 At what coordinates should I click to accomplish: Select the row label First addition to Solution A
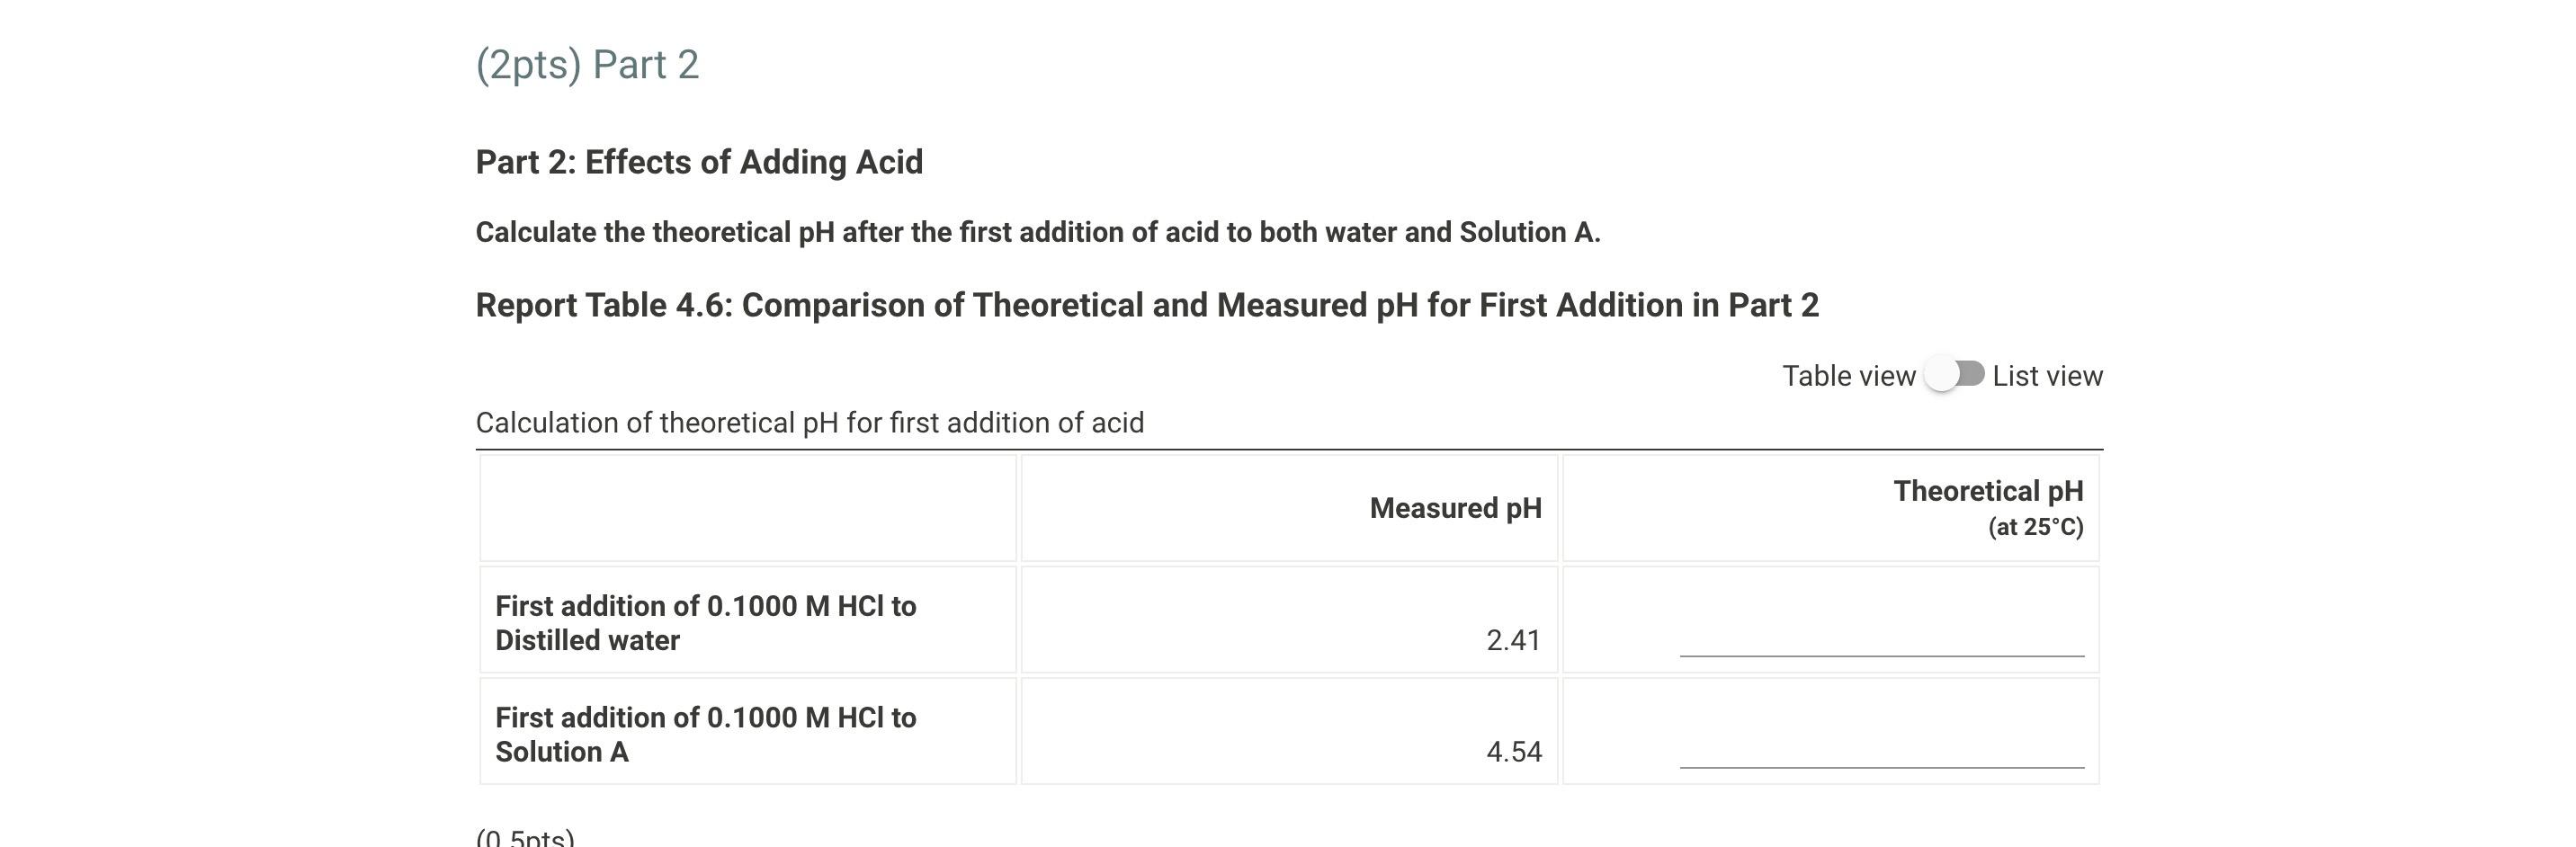point(707,733)
